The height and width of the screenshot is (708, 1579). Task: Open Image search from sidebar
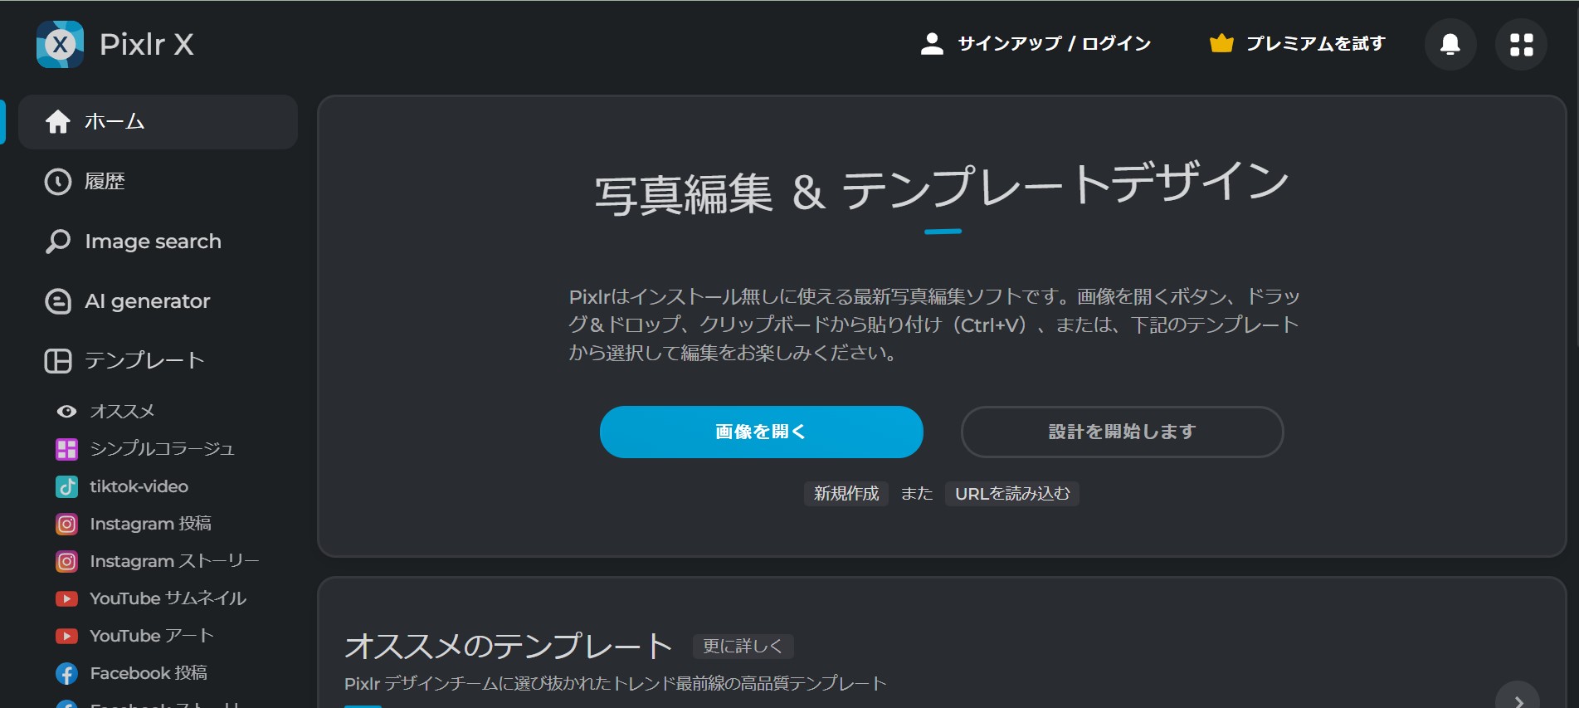153,242
